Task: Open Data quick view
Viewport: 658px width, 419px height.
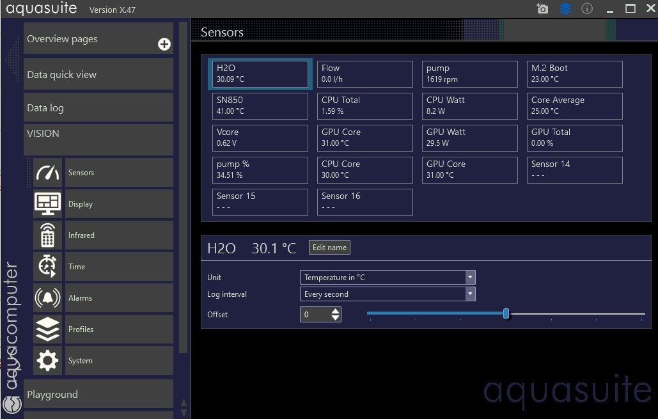Action: click(98, 74)
